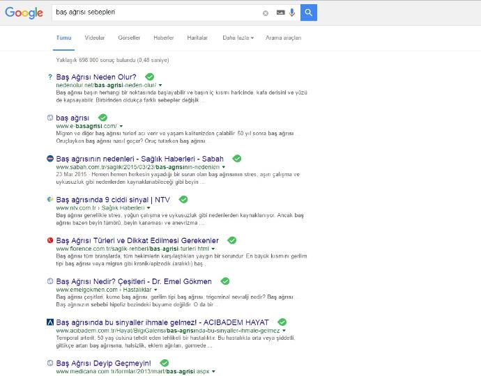This screenshot has width=481, height=376.
Task: Expand dropdown arrow beside www.emelgokmen.com Hastalıklar
Action: point(155,290)
